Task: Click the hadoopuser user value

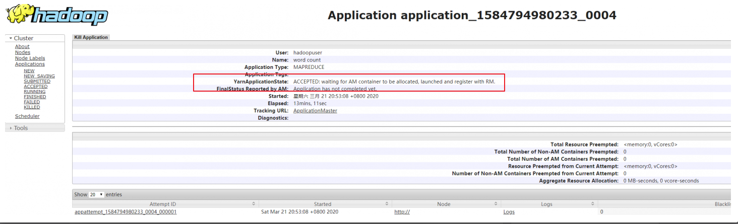Action: (x=307, y=52)
